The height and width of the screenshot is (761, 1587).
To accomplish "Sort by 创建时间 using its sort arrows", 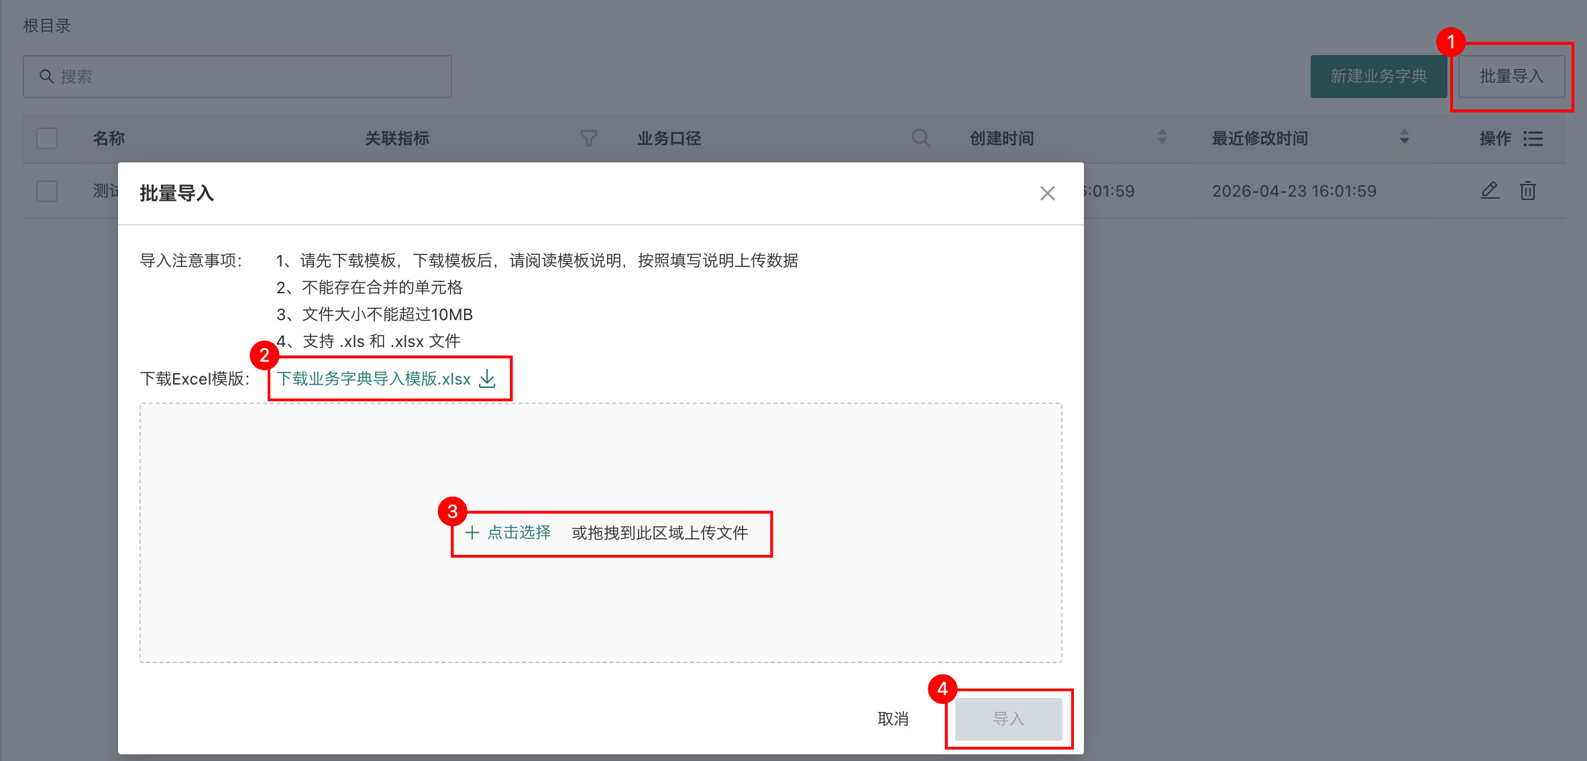I will [x=1162, y=137].
